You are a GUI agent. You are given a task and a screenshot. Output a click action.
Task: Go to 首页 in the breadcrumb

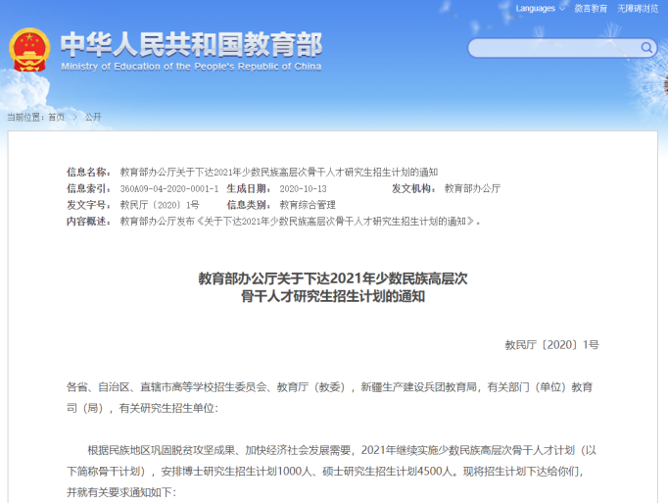(x=56, y=117)
